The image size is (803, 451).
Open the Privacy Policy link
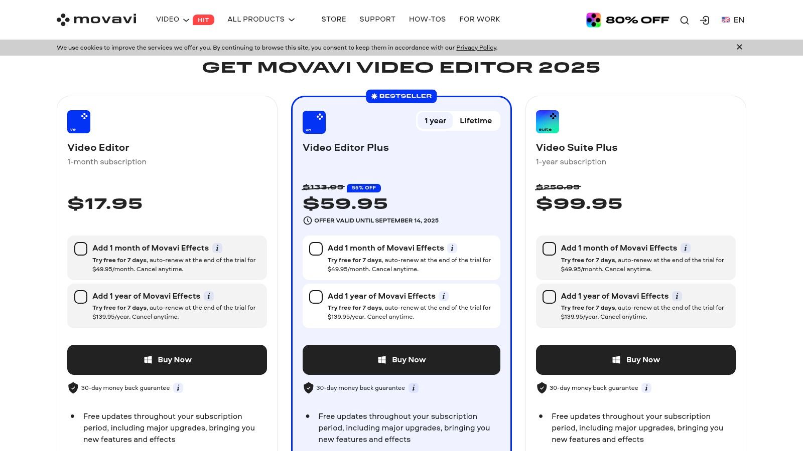pyautogui.click(x=476, y=48)
